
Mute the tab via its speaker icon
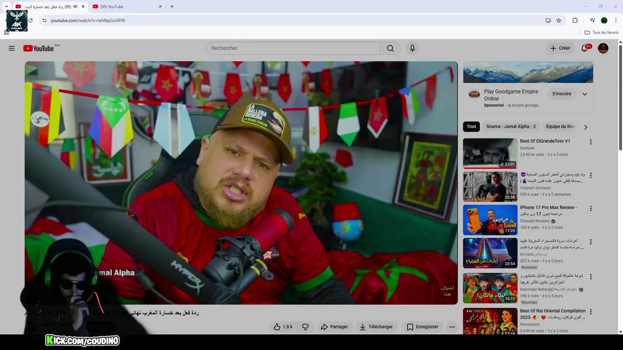point(75,7)
